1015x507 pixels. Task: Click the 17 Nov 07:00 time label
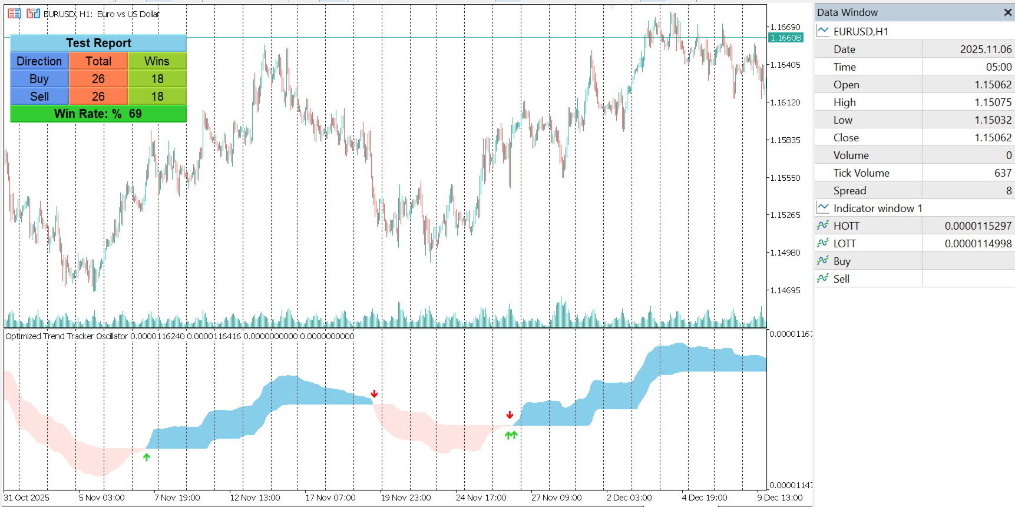point(330,498)
